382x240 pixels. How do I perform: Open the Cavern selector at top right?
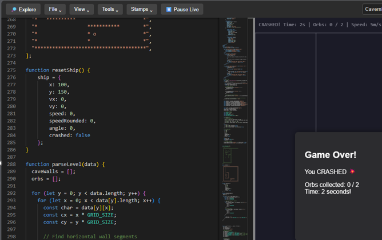point(372,9)
